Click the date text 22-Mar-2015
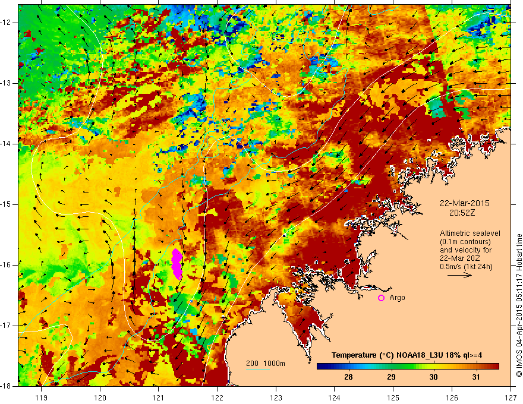Screen dimensions: 523x404 point(464,203)
